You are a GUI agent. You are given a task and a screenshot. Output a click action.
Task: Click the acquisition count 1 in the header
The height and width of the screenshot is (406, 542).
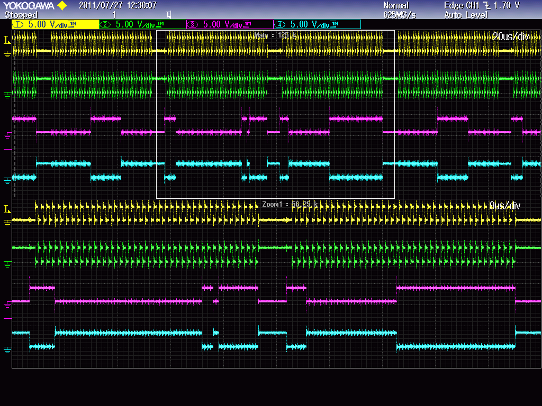click(x=114, y=15)
